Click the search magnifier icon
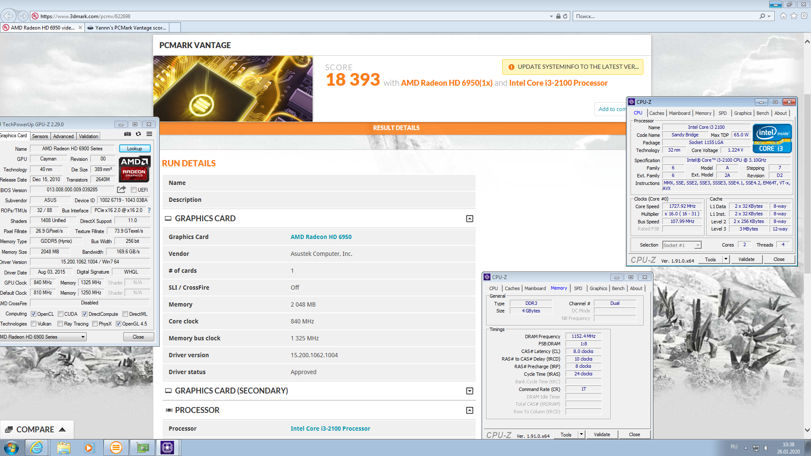This screenshot has height=456, width=811. click(x=762, y=16)
